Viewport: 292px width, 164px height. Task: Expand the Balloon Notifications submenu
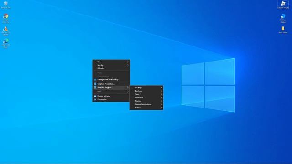146,104
